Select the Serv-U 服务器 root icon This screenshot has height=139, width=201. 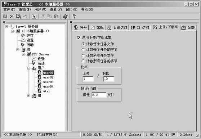point(12,27)
